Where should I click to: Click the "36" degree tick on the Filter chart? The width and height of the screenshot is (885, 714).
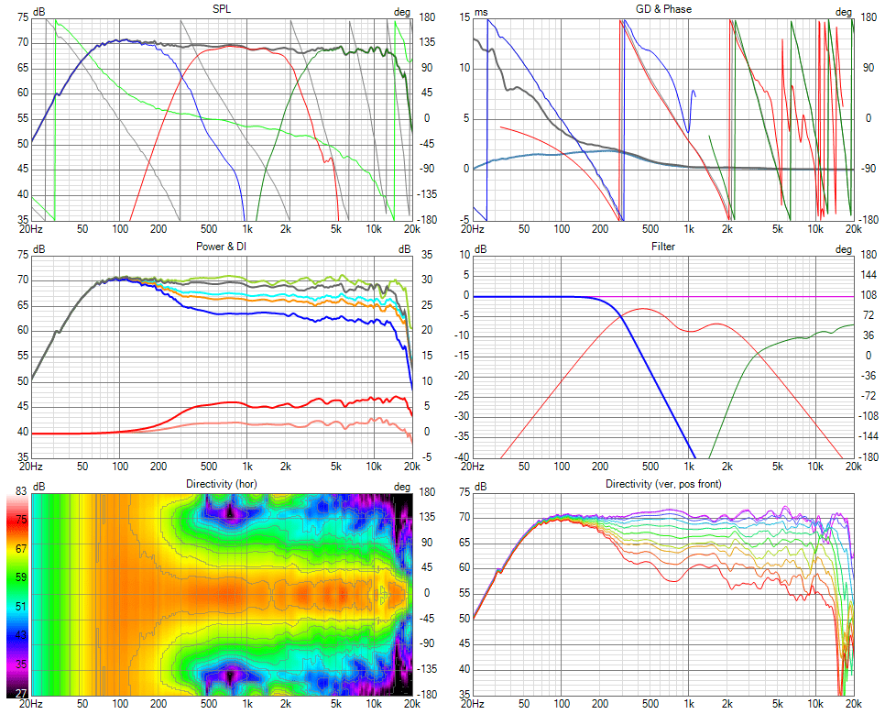869,335
